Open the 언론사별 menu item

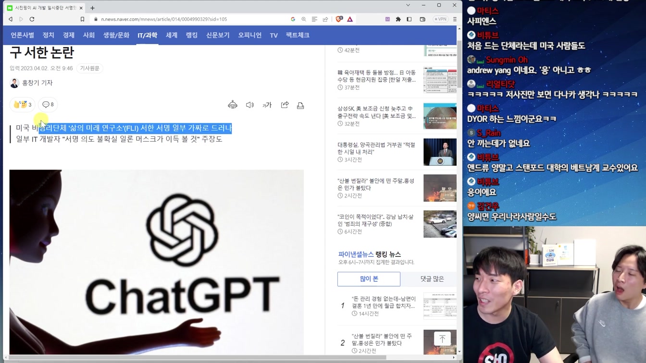22,35
